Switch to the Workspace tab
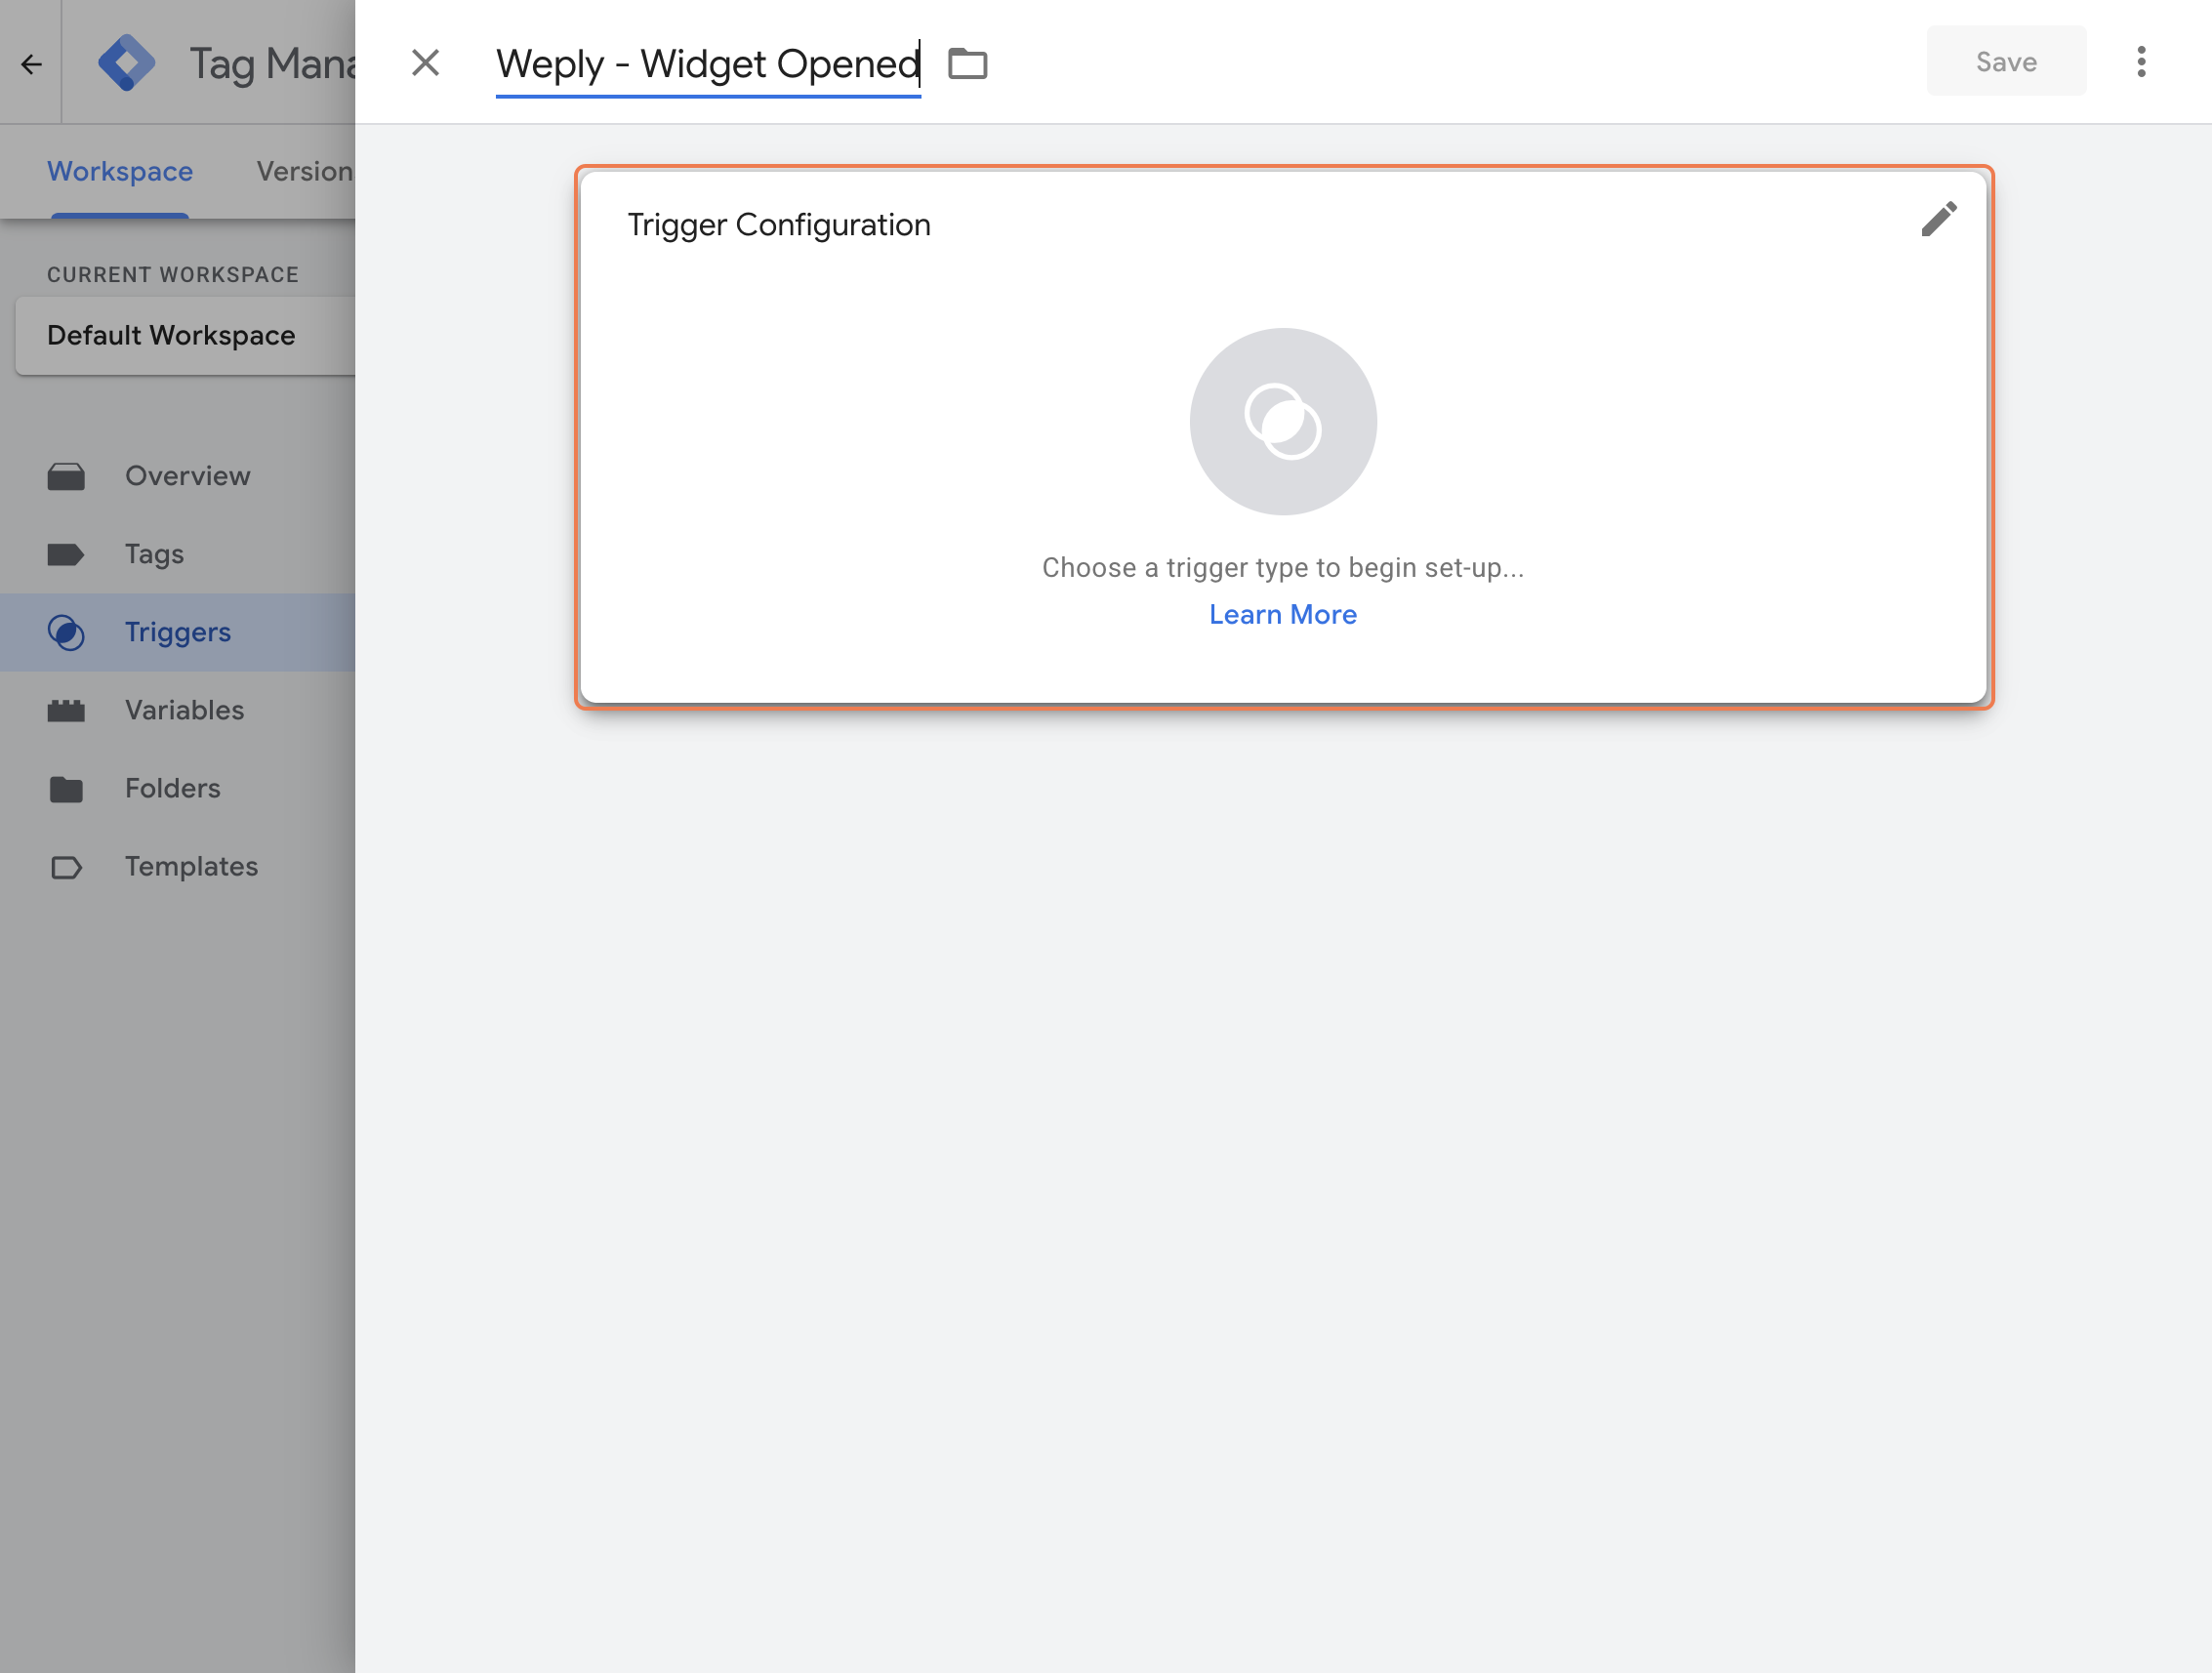This screenshot has height=1673, width=2212. 120,171
